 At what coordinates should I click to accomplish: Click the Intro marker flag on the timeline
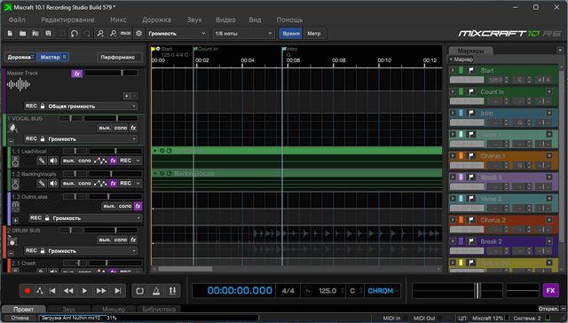pyautogui.click(x=284, y=49)
